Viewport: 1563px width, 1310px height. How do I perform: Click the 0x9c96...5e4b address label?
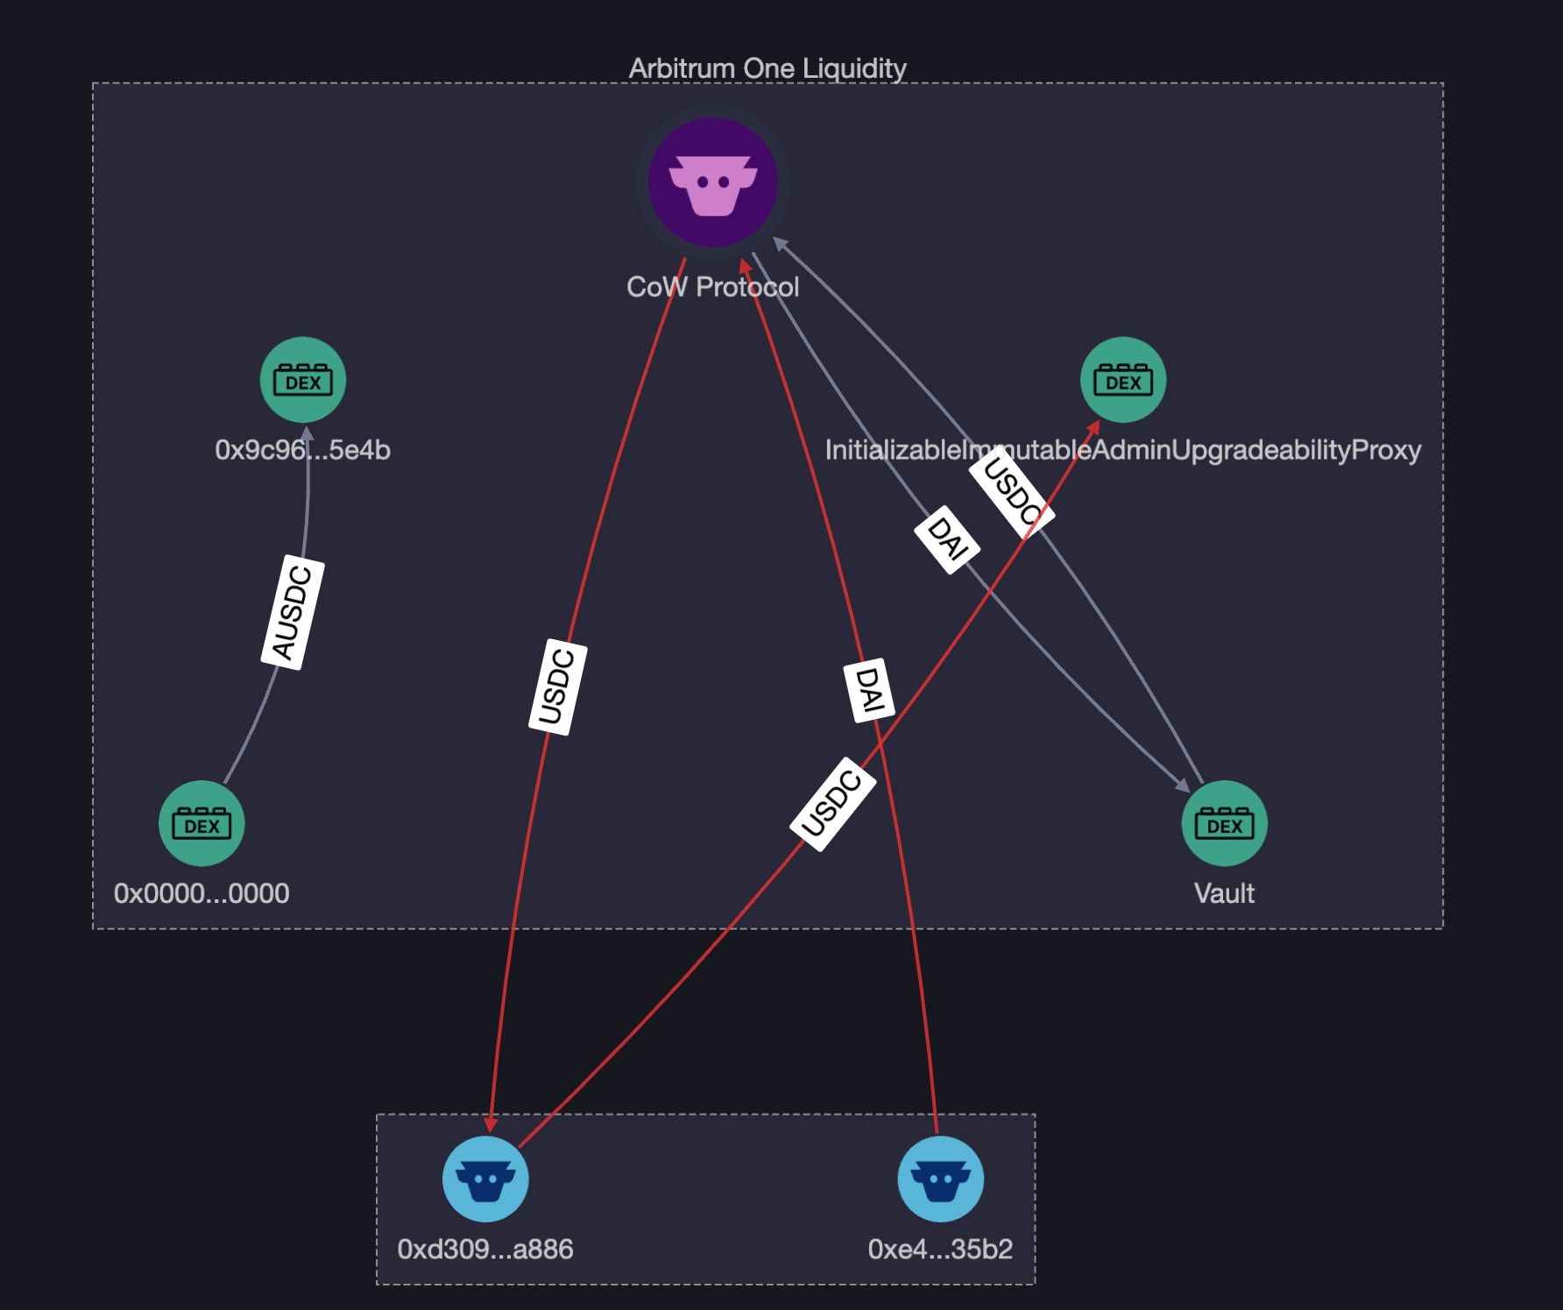[x=303, y=450]
